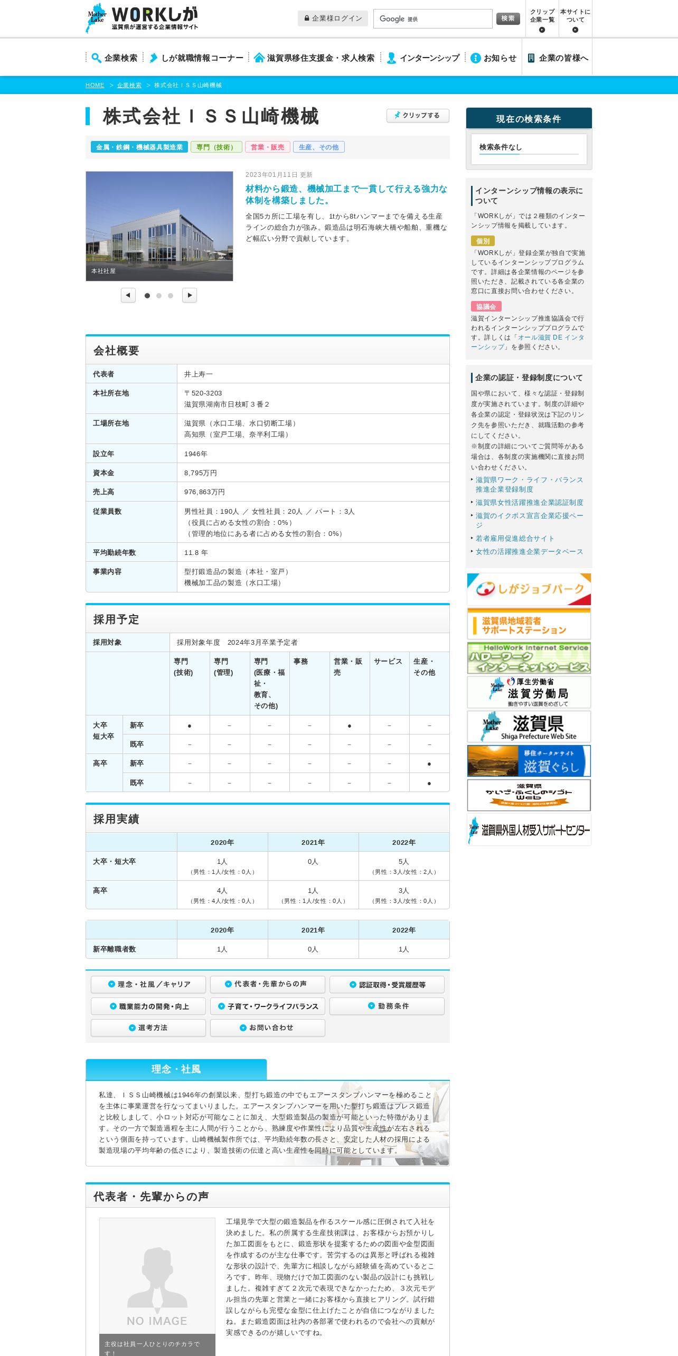
Task: Jump to 選考方法 section
Action: pos(148,1028)
